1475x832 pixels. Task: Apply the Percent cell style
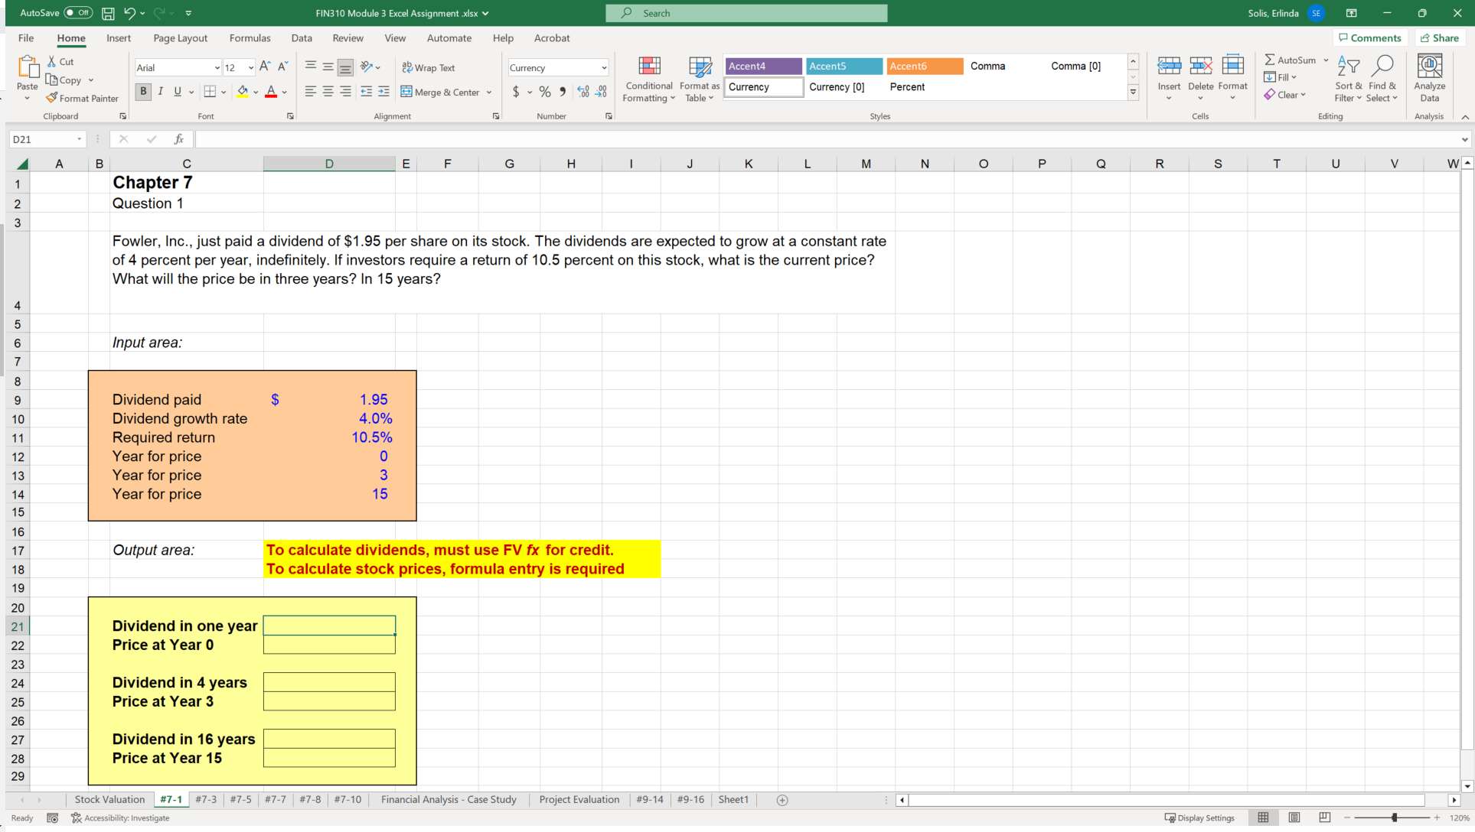pos(925,87)
